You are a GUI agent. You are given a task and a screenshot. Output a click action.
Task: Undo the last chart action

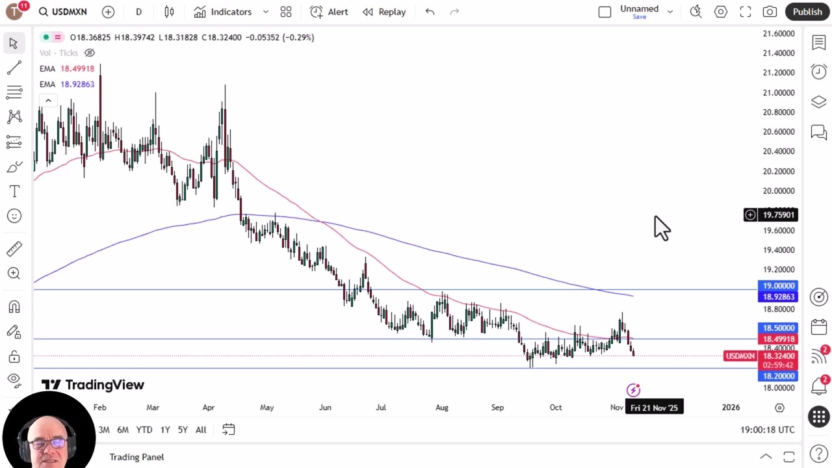430,12
